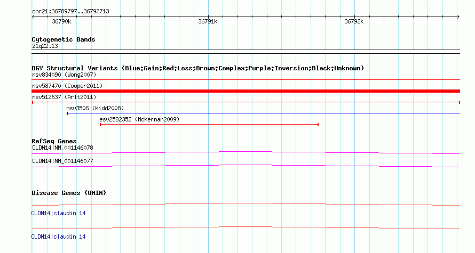Select the Disease Genes (OMIM) track title

tap(69, 193)
